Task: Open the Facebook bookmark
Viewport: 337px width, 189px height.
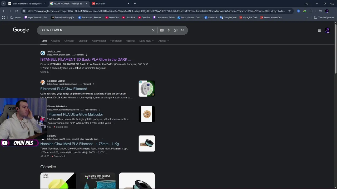Action: (x=211, y=18)
